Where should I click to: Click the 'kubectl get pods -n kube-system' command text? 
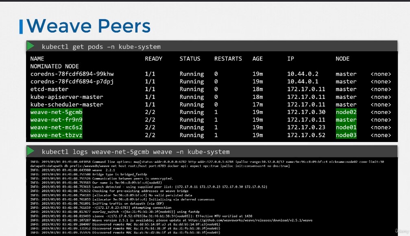pyautogui.click(x=101, y=47)
